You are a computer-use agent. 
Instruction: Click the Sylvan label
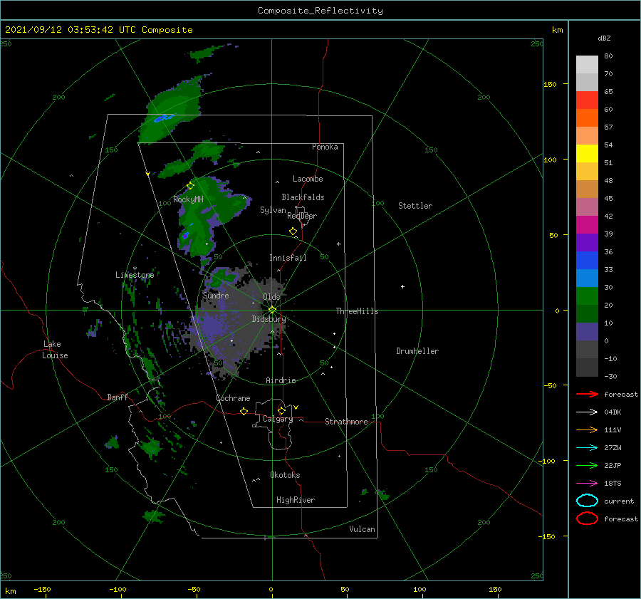[x=273, y=210]
